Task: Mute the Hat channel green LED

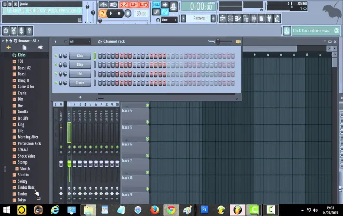Action: [56, 74]
